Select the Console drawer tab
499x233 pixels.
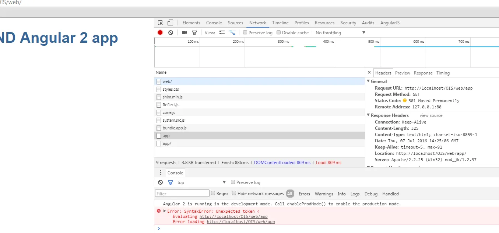tap(175, 173)
